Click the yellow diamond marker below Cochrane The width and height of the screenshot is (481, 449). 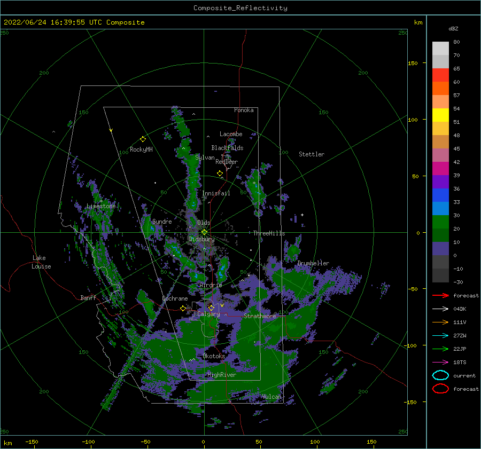183,308
